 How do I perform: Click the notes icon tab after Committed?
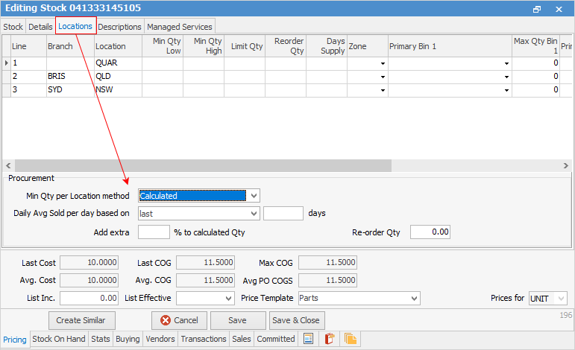point(307,339)
